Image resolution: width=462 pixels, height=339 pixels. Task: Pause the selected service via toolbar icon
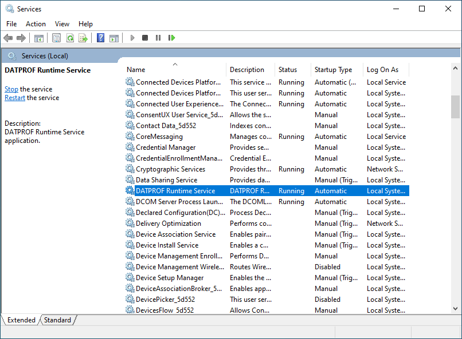tap(158, 38)
